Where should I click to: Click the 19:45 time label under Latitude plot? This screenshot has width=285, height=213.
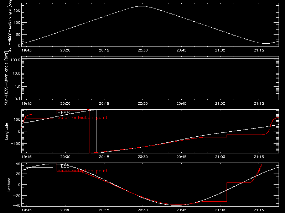[26, 210]
